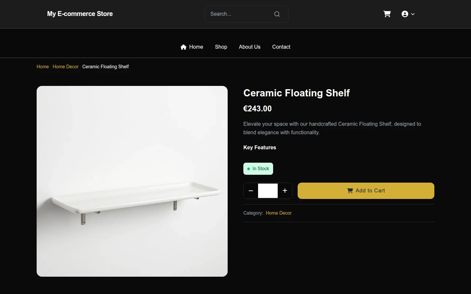The width and height of the screenshot is (471, 294).
Task: Click the user account avatar icon
Action: pyautogui.click(x=405, y=14)
